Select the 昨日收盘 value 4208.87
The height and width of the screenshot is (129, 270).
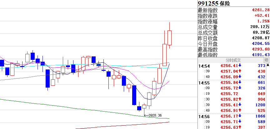261,38
